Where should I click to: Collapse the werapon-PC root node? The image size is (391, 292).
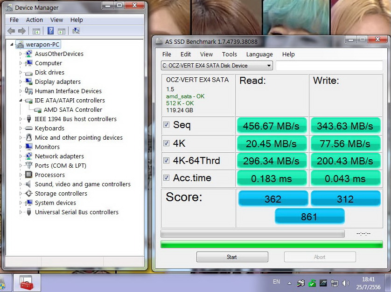point(12,45)
